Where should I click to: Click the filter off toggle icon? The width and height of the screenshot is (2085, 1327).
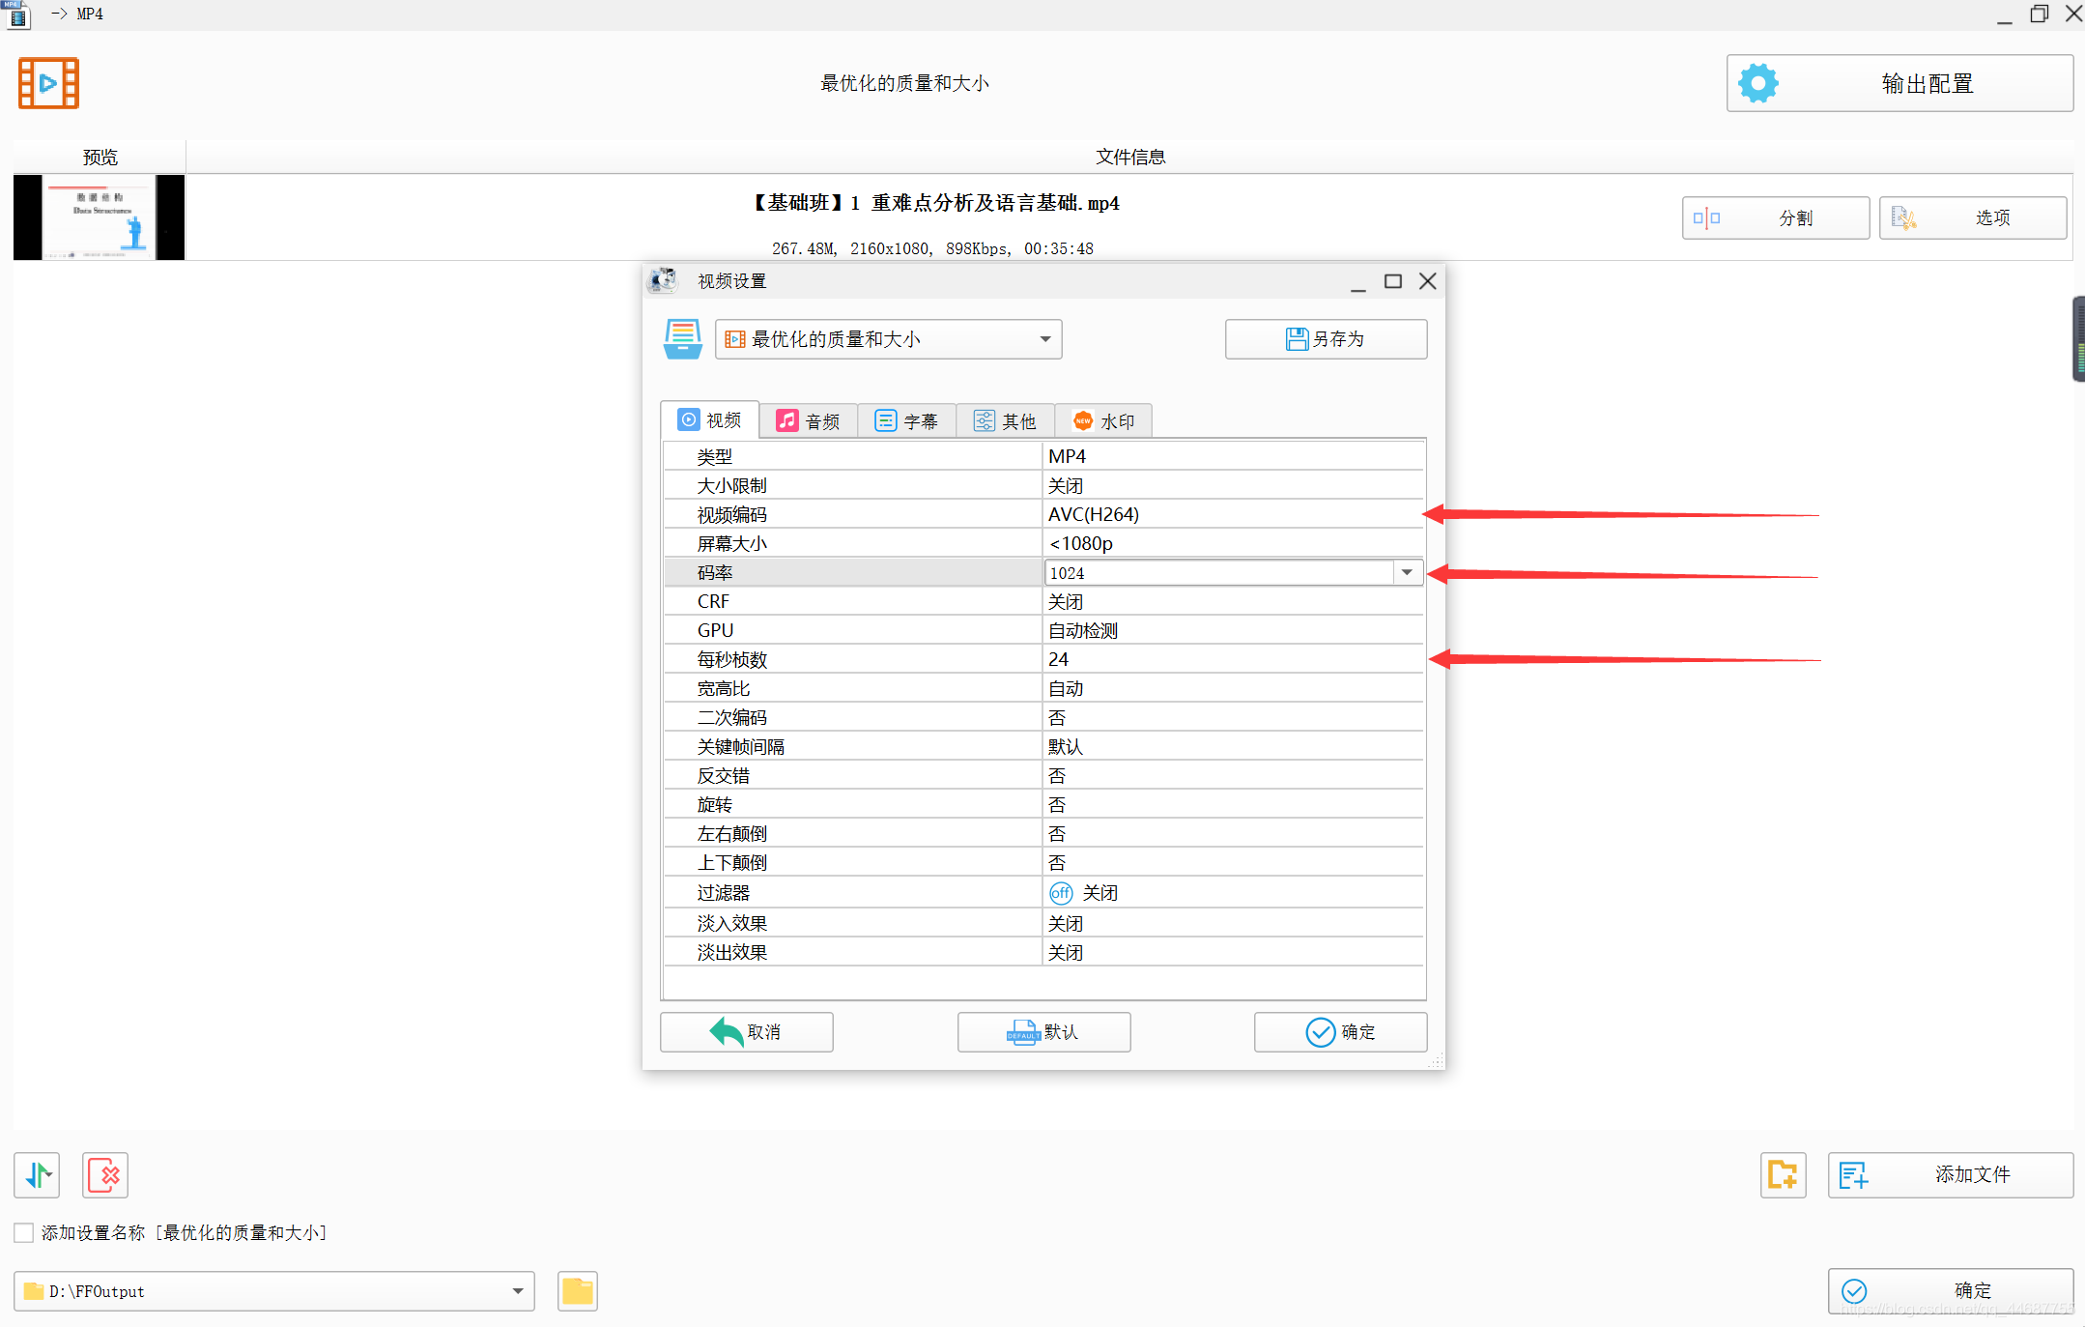[1061, 893]
